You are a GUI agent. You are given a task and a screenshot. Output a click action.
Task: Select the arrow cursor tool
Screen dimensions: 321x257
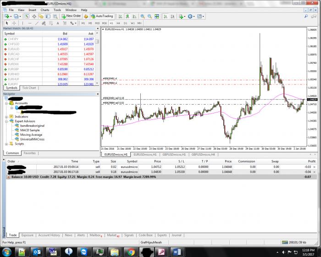coord(7,23)
